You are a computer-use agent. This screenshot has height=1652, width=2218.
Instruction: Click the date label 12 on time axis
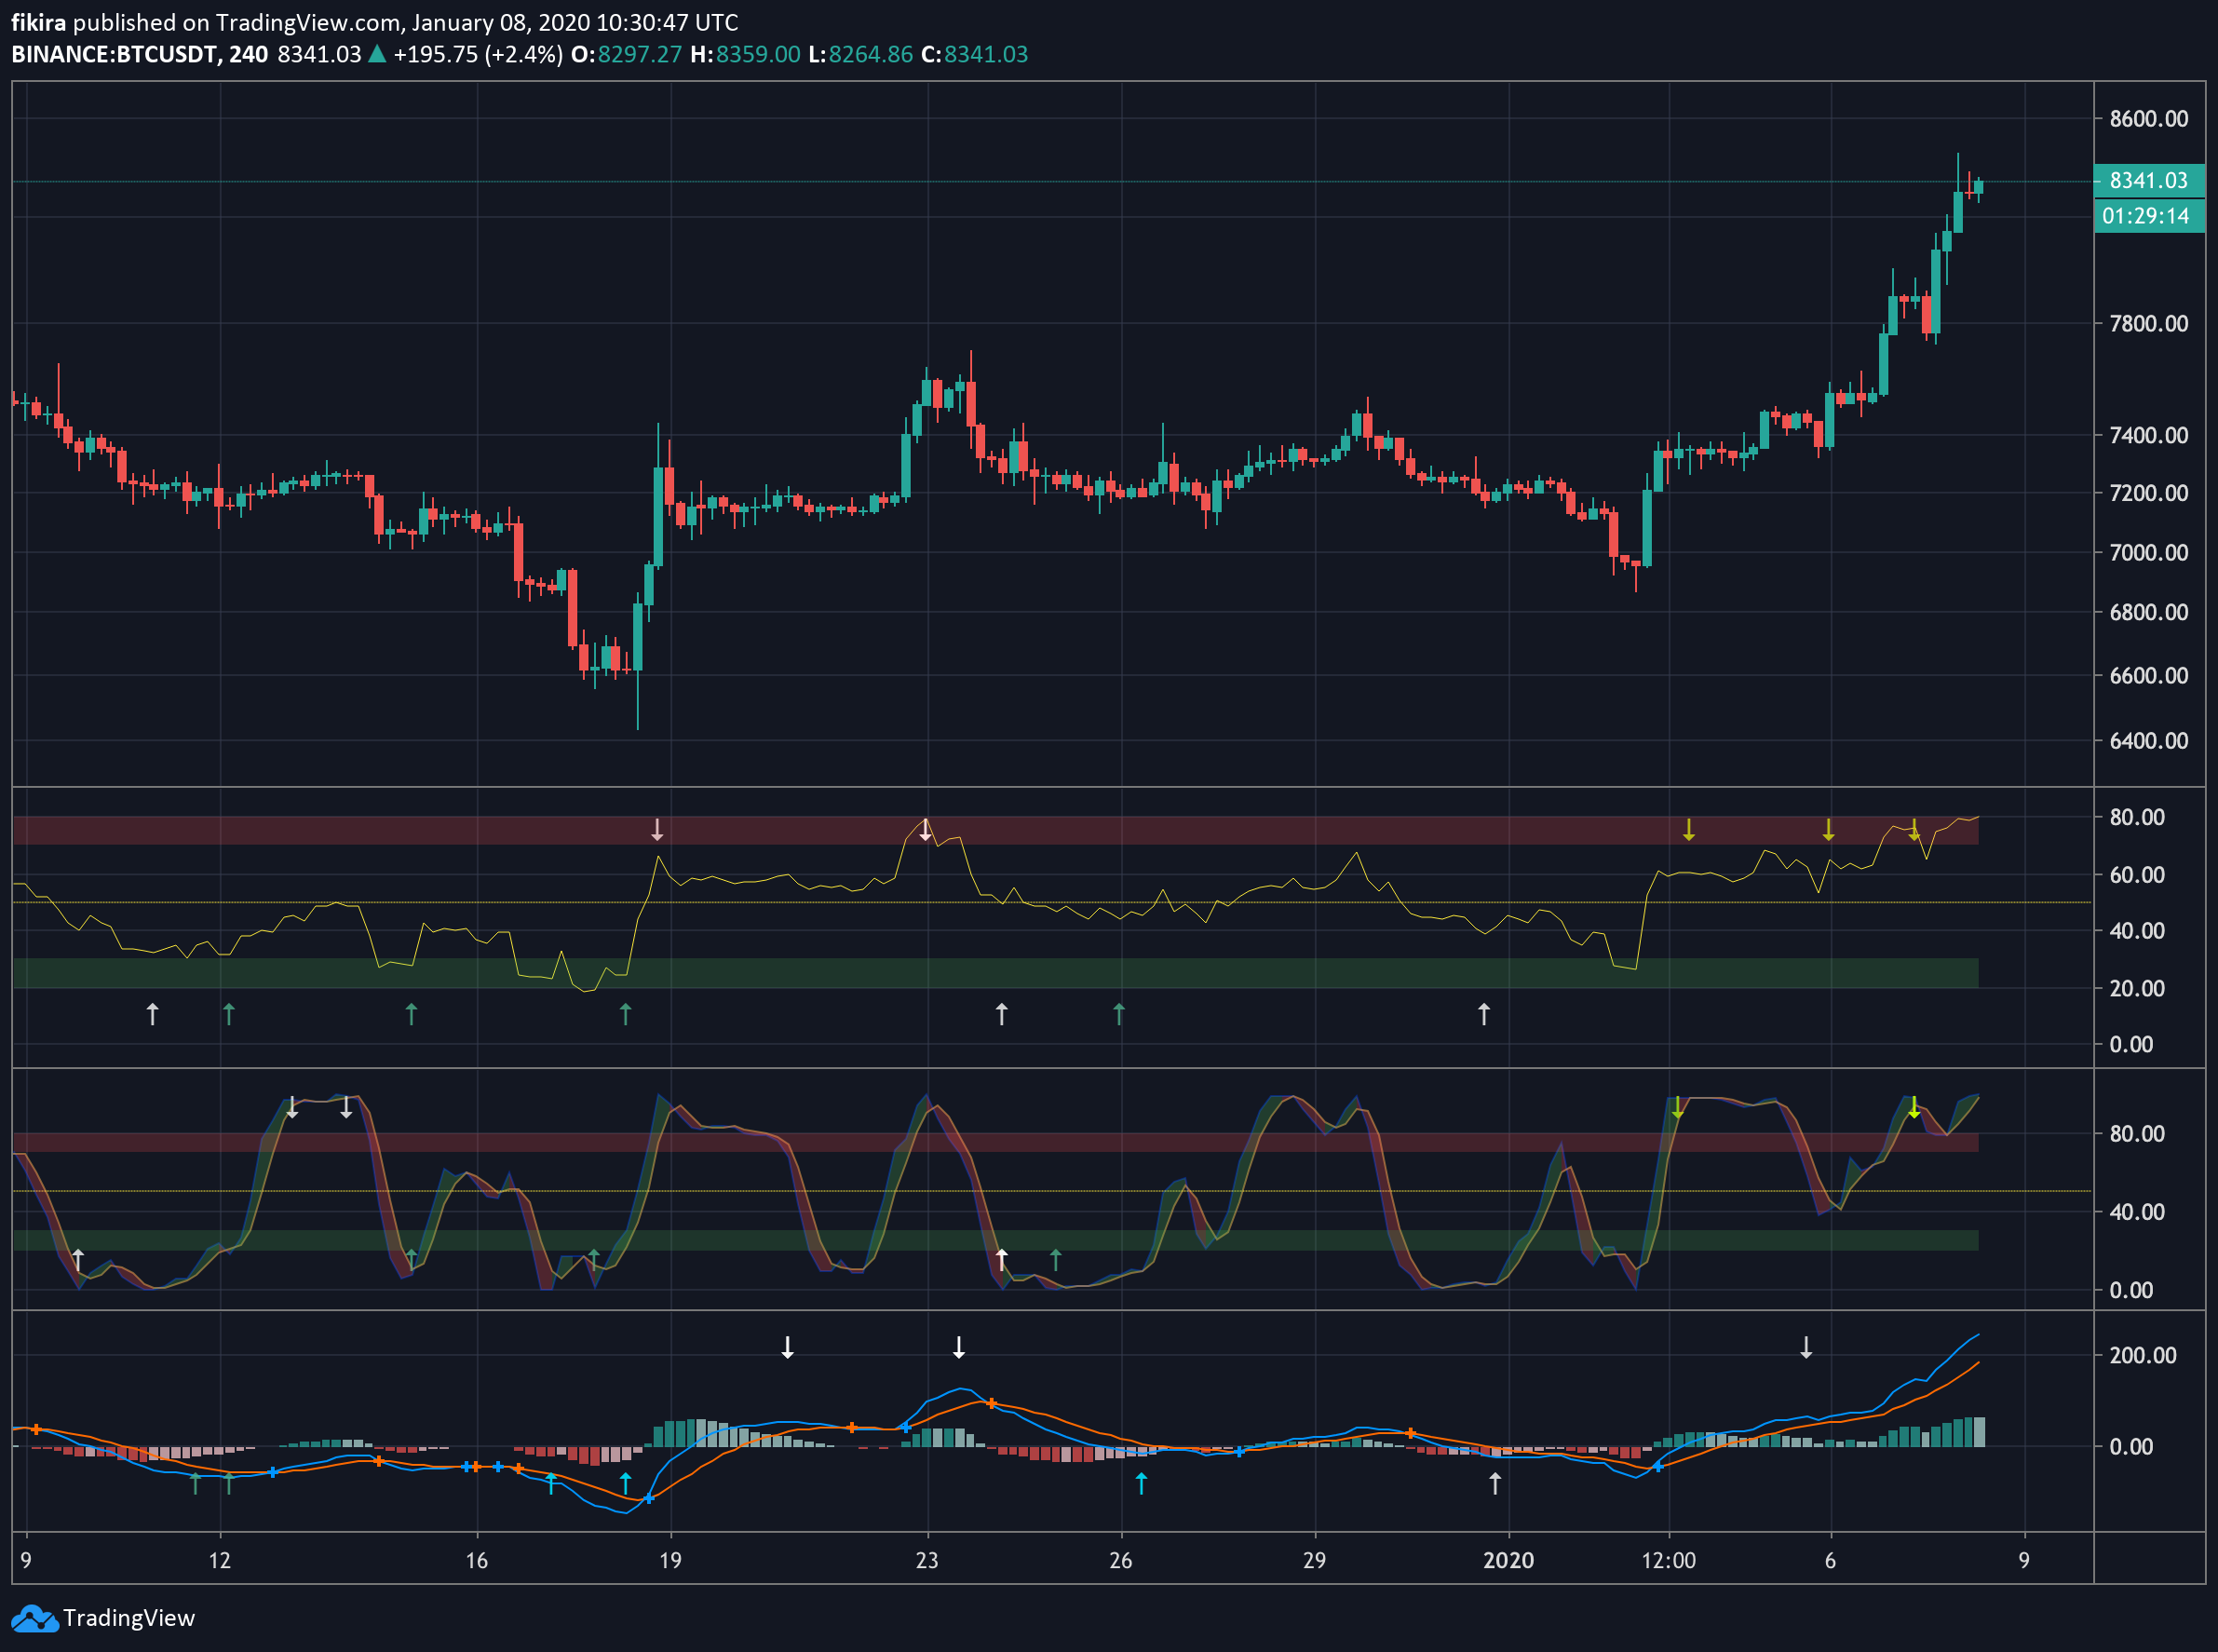click(x=220, y=1560)
